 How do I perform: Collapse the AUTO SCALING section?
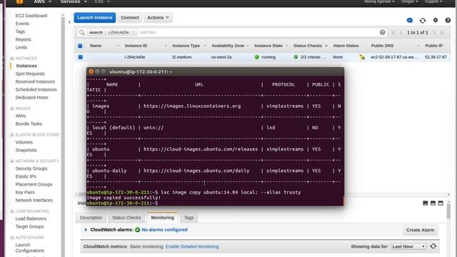(x=12, y=238)
